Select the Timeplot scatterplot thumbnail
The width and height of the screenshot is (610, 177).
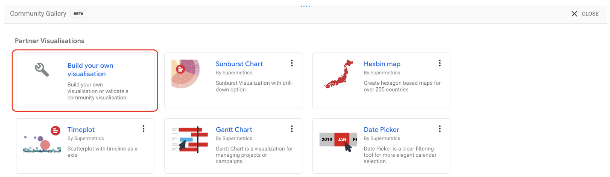[42, 140]
